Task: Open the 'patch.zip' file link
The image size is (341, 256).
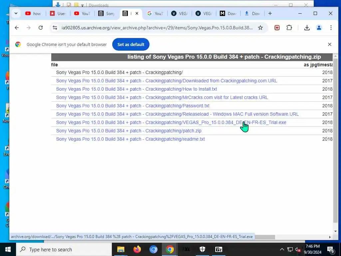Action: pos(129,131)
